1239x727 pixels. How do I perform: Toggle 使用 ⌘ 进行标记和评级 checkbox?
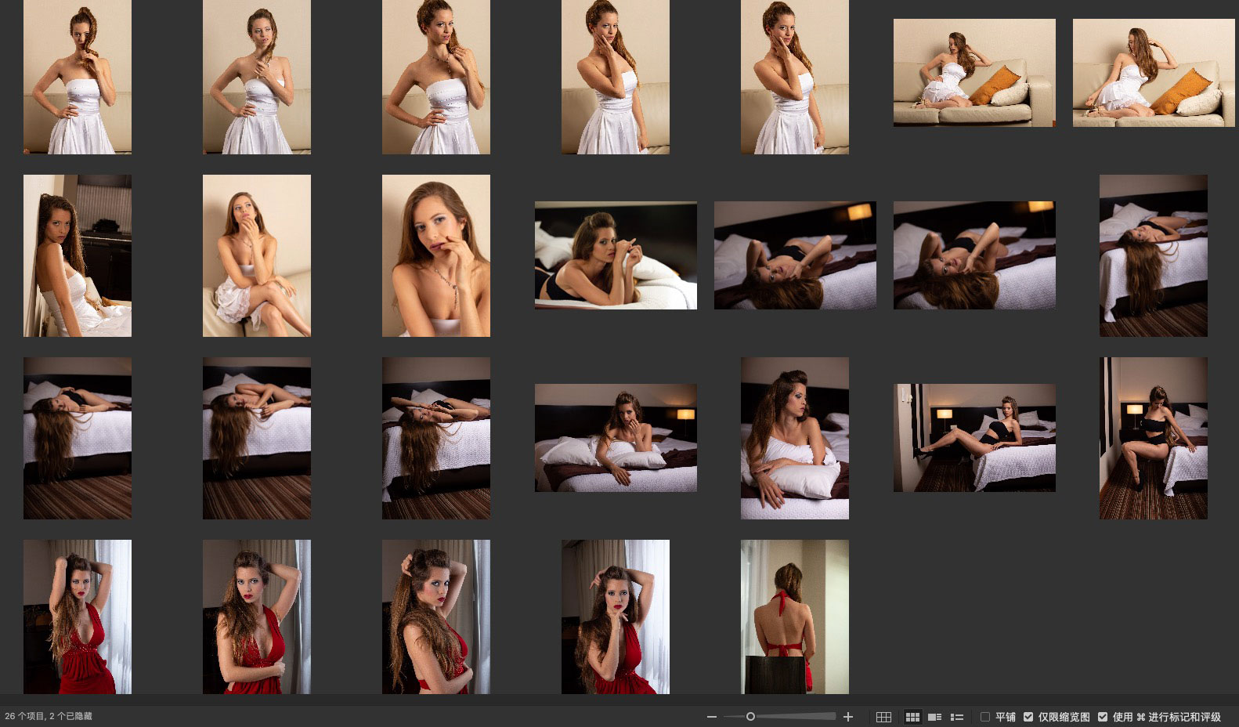[1103, 717]
